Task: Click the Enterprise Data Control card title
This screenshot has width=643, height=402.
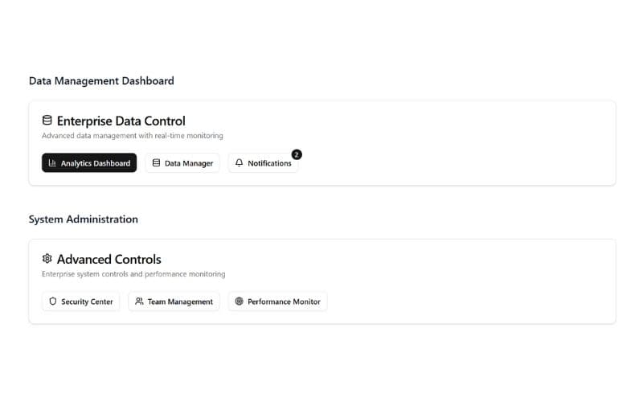Action: pyautogui.click(x=121, y=121)
